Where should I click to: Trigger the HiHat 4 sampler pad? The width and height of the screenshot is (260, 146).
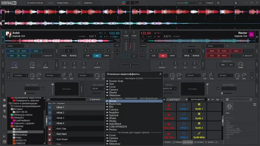coord(184,135)
